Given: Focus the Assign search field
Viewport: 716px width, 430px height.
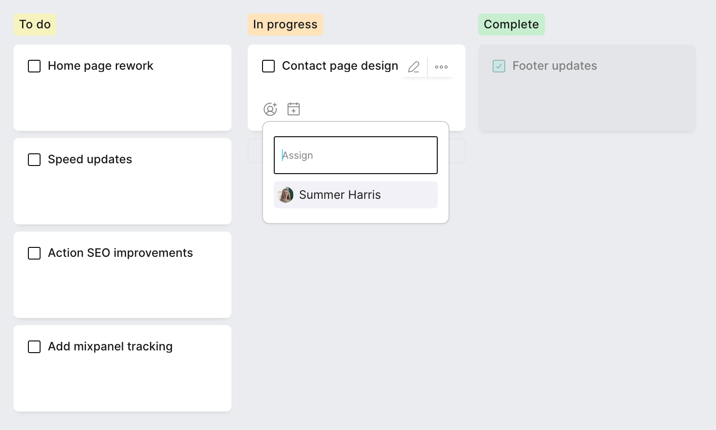Looking at the screenshot, I should tap(355, 155).
